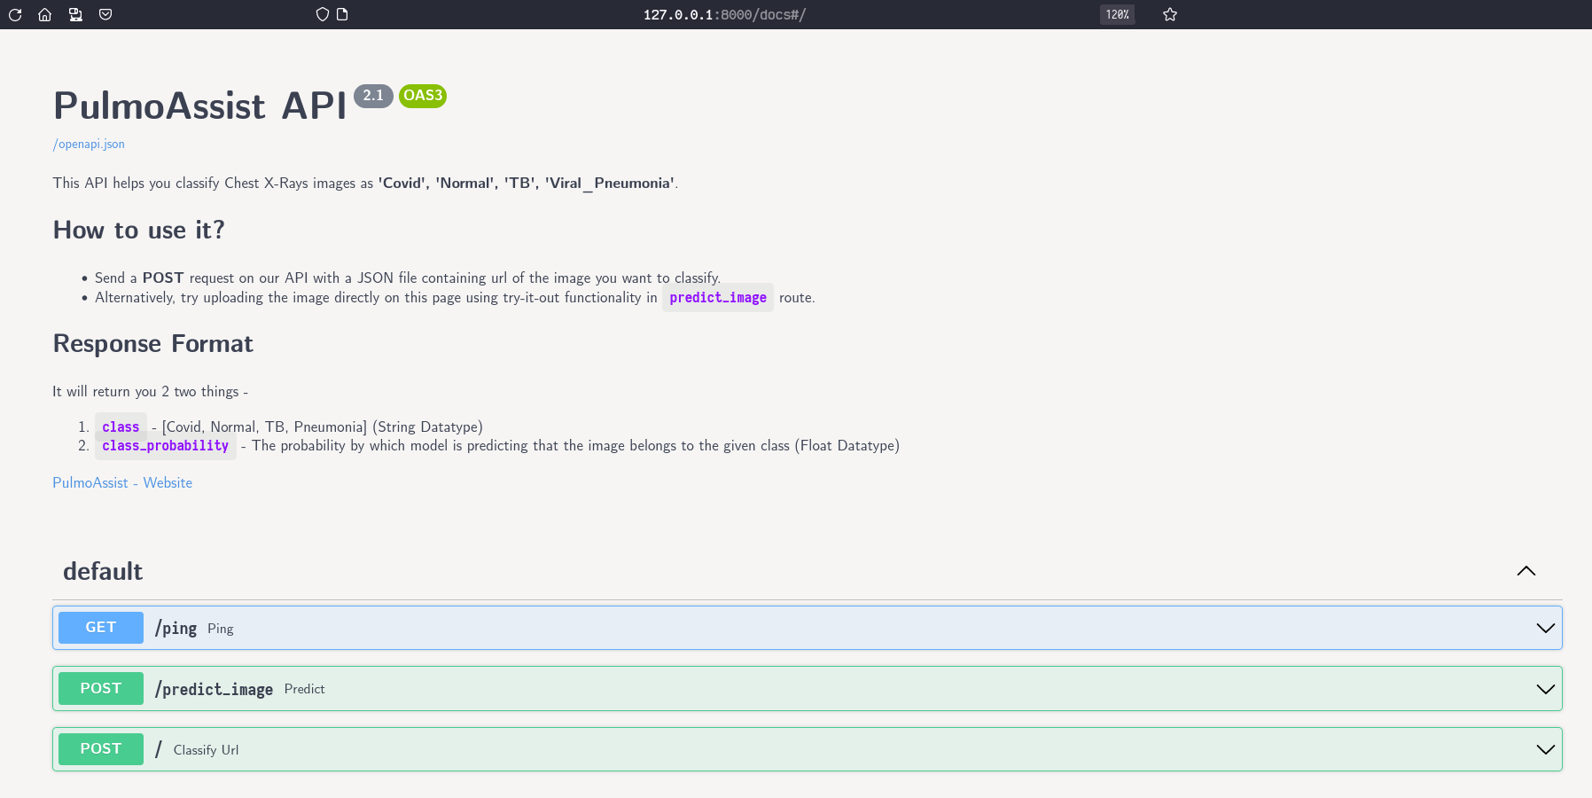Click the class code label

click(121, 426)
